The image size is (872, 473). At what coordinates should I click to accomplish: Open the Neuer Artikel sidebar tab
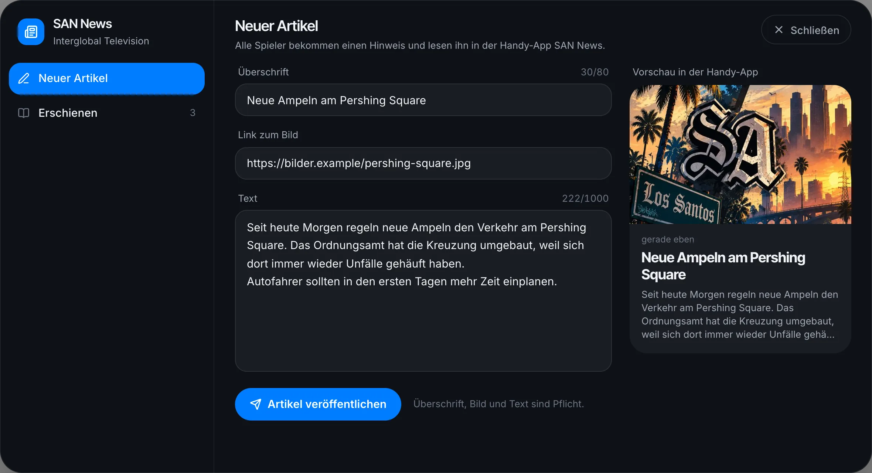click(107, 78)
